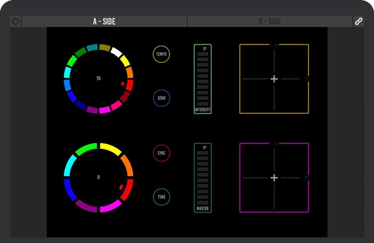Screen dimensions: 374x243
Task: Click the MASTER level meter
Action: click(203, 178)
